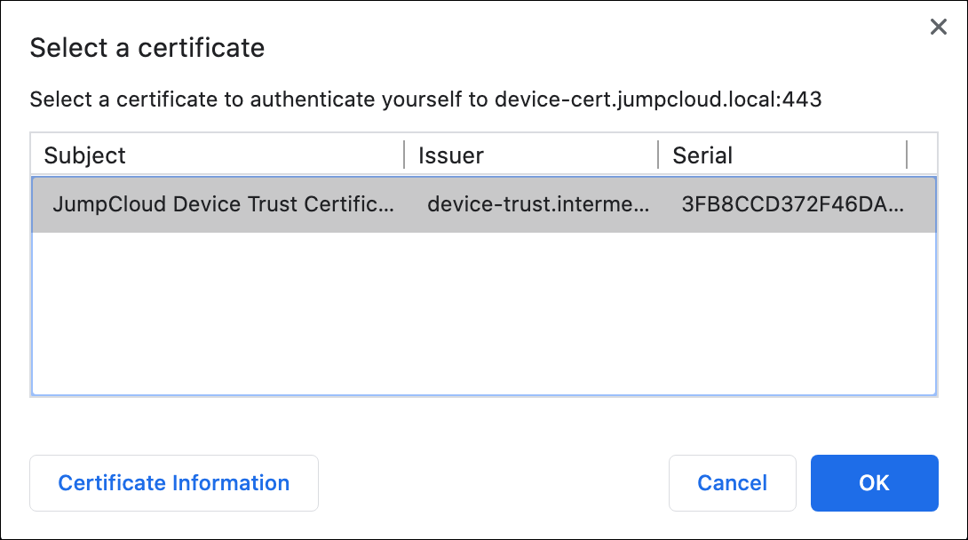Confirm the selection with OK
This screenshot has width=968, height=540.
(874, 483)
